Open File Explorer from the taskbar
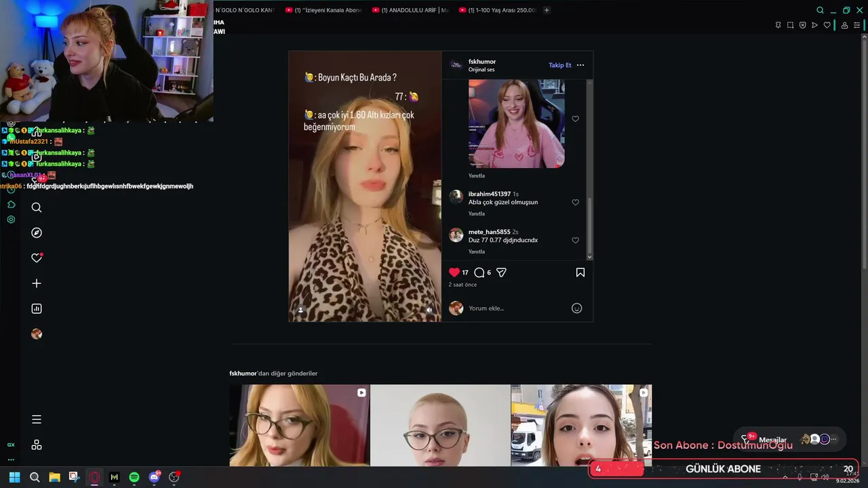Viewport: 868px width, 488px height. point(54,477)
